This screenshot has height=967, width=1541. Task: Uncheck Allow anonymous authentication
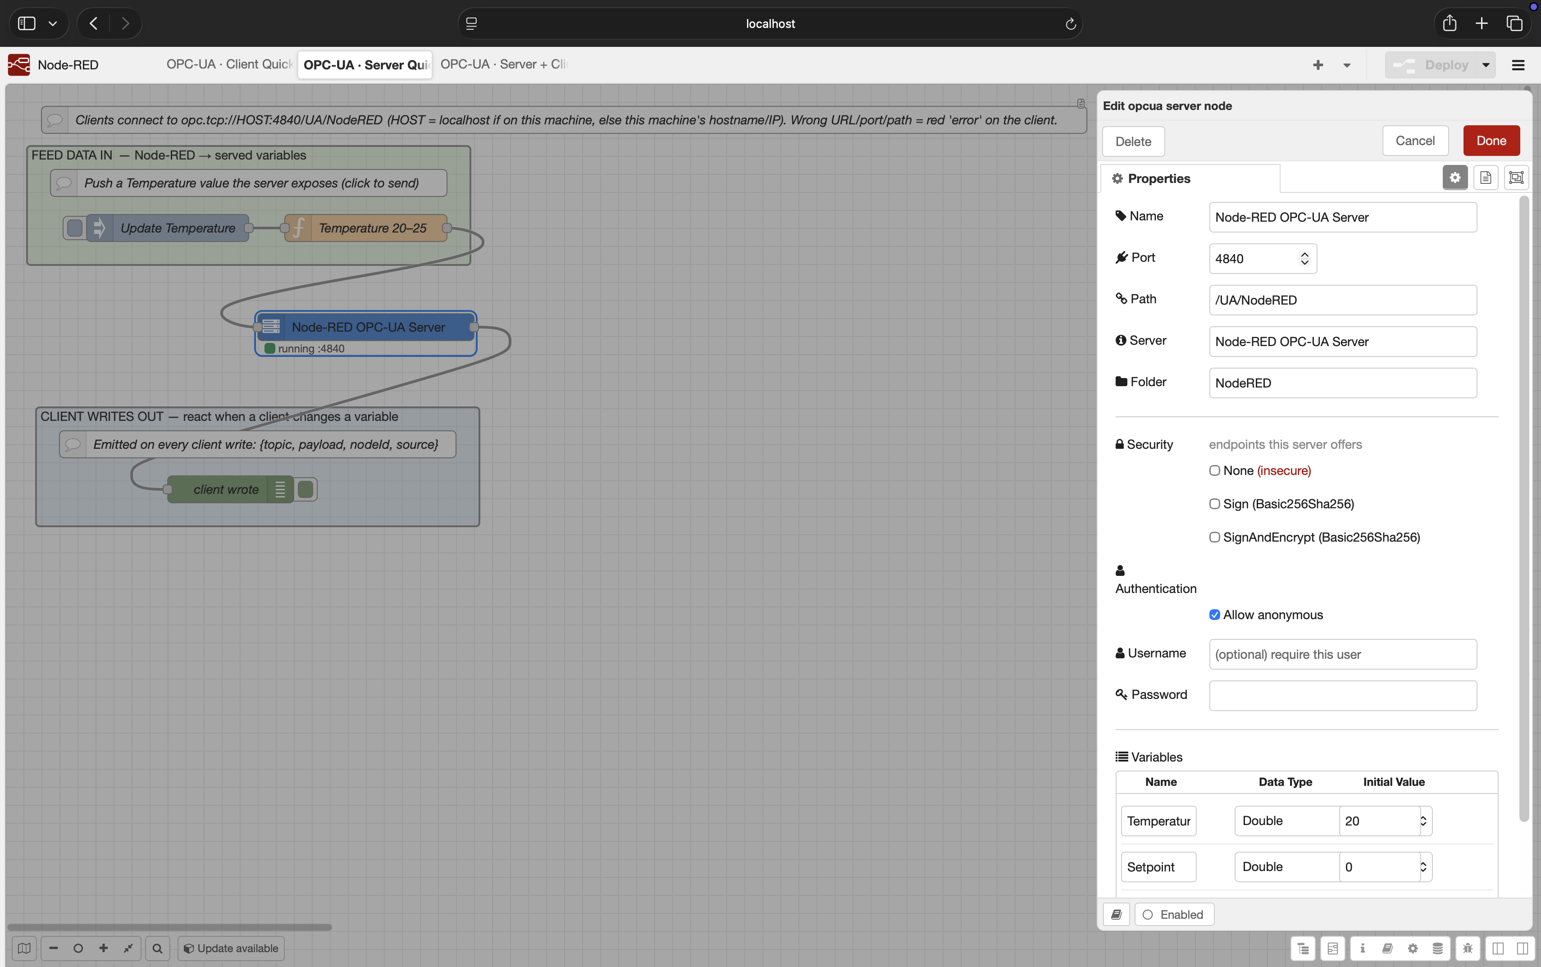click(1214, 615)
